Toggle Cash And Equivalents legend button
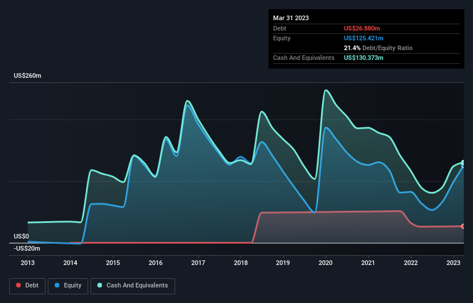Viewport: 473px width, 303px height. (x=133, y=286)
